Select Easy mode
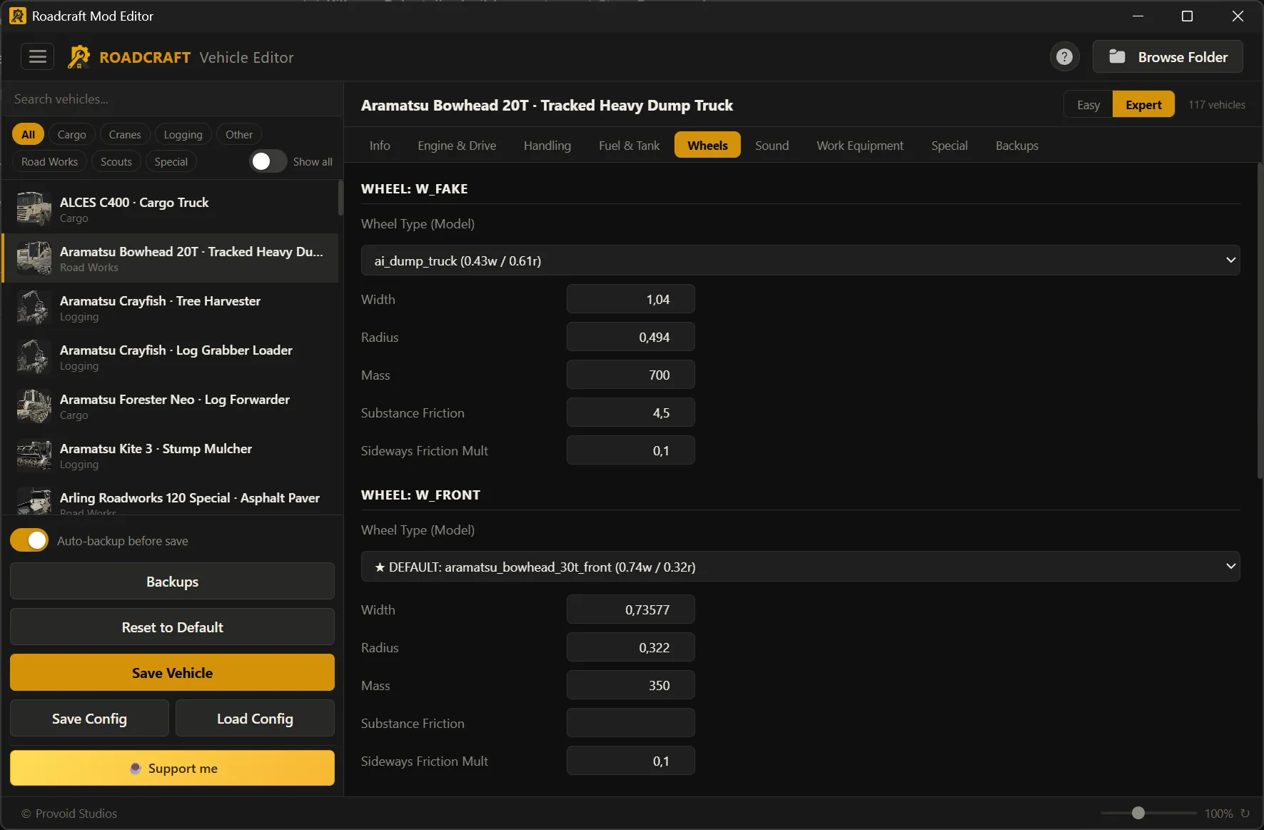 pos(1088,104)
